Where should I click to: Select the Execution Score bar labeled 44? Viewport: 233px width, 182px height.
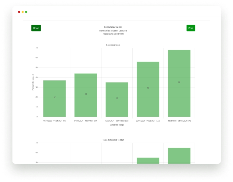click(x=86, y=95)
